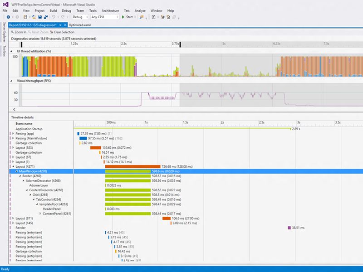Click the '2.89 s' startup duration label

296,129
